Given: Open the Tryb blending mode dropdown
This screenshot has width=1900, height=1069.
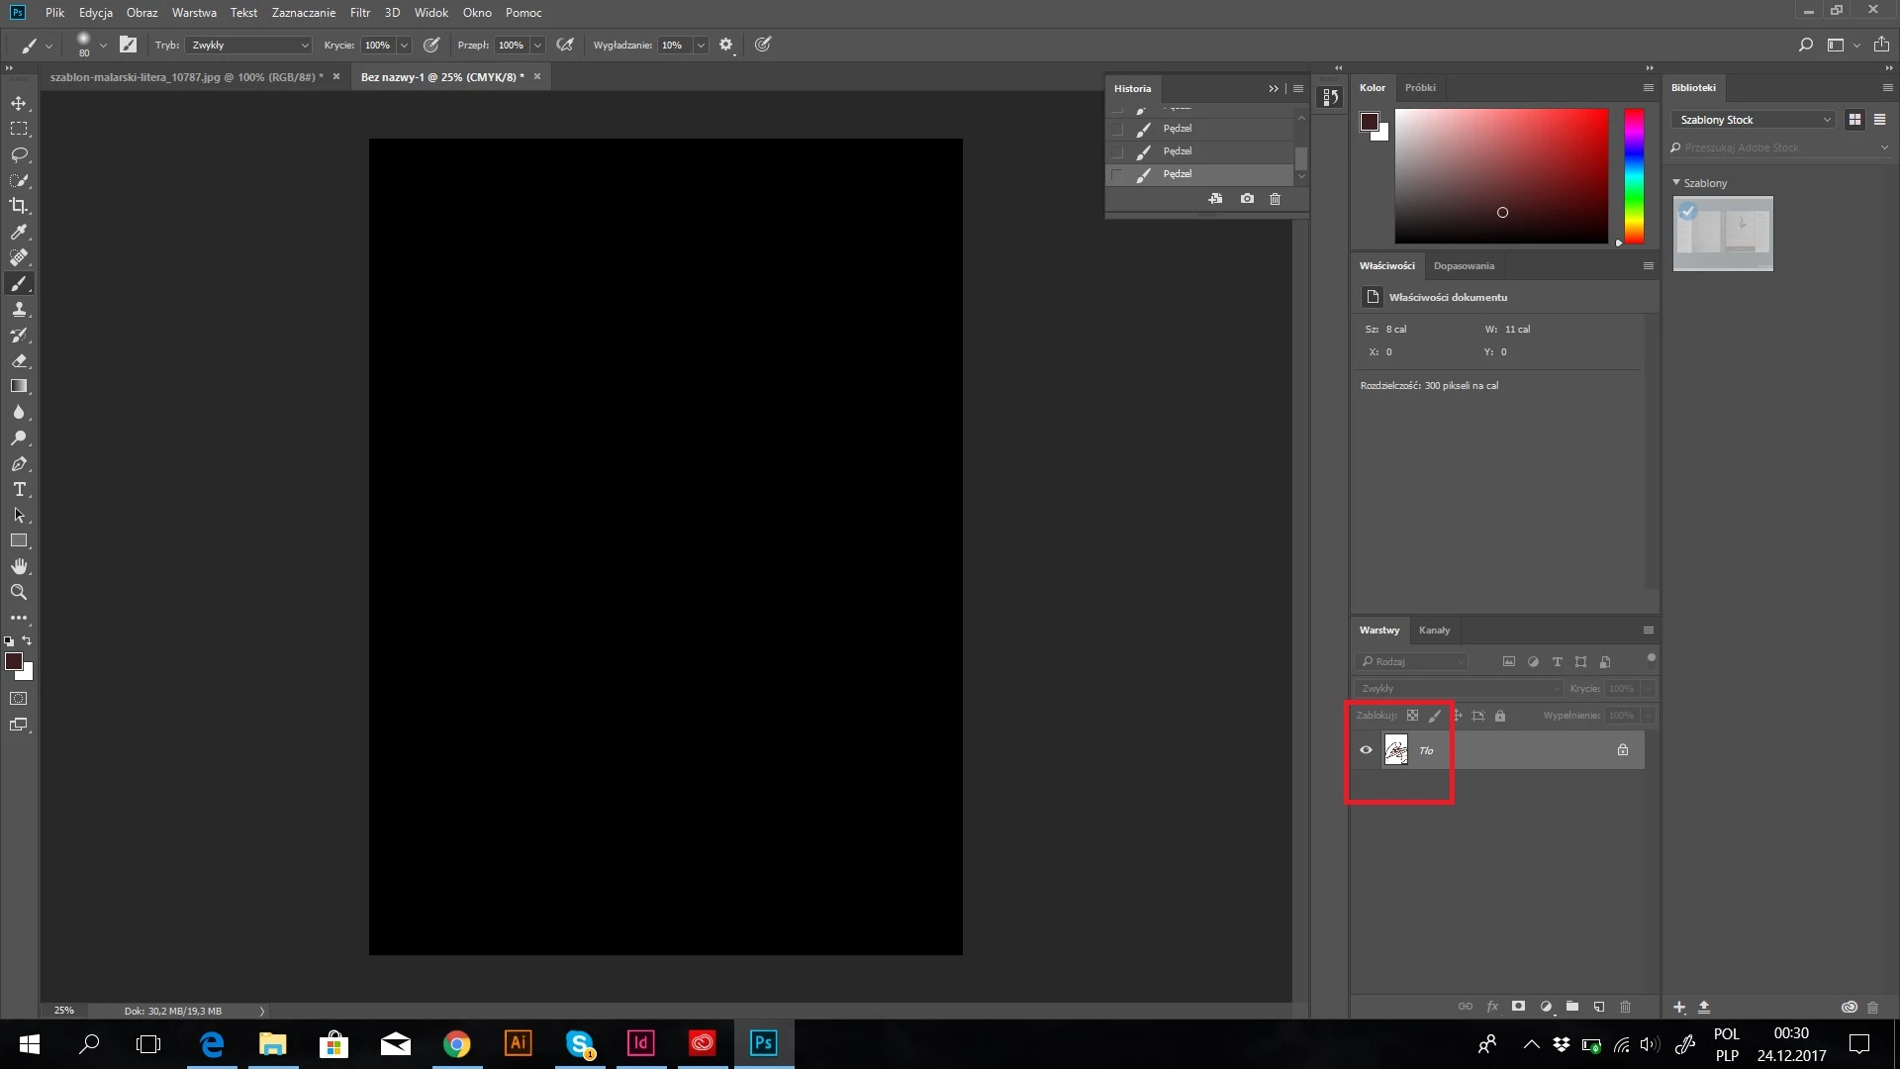Looking at the screenshot, I should [249, 46].
